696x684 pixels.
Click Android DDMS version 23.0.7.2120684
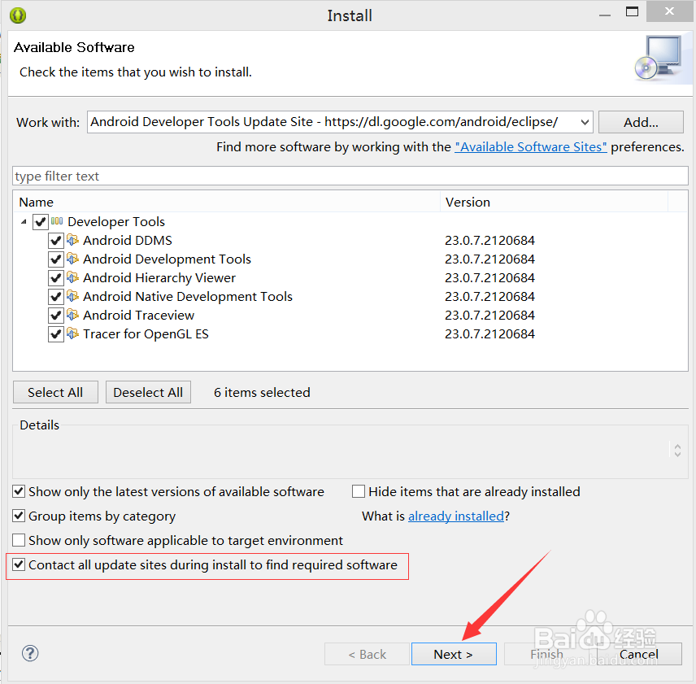pyautogui.click(x=489, y=240)
